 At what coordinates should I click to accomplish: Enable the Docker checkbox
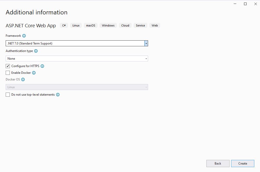click(8, 73)
